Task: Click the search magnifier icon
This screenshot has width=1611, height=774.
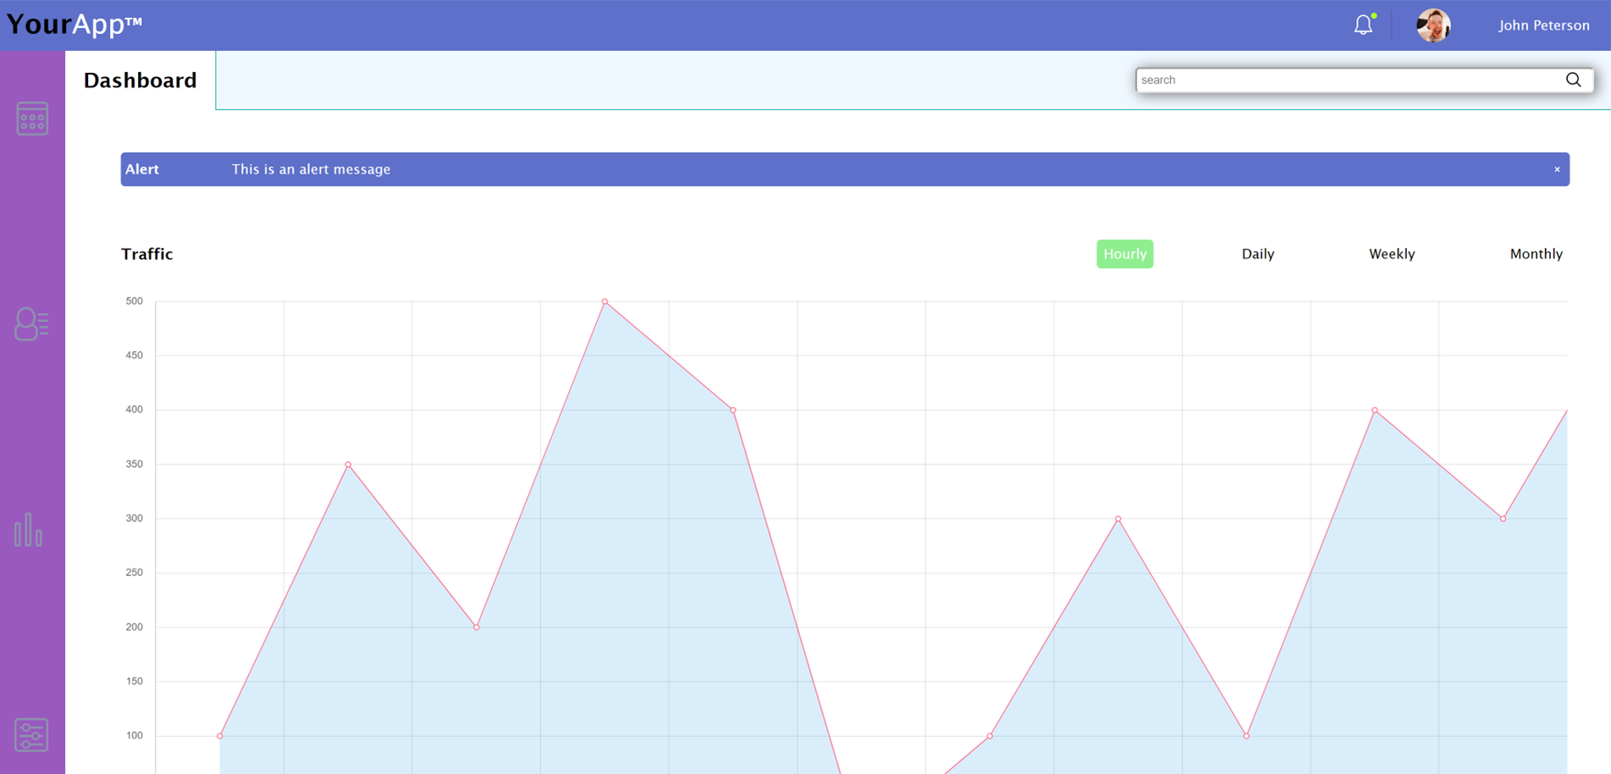Action: click(1573, 80)
